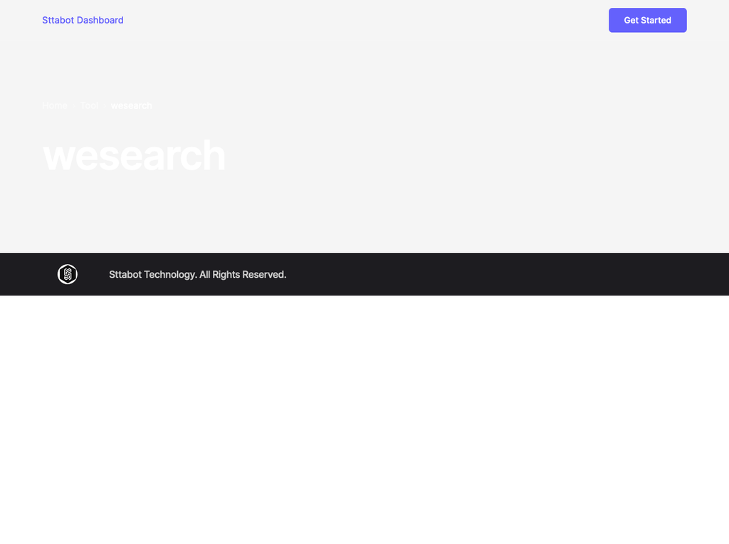Image resolution: width=729 pixels, height=544 pixels.
Task: Activate the purple Get Started action
Action: pyautogui.click(x=647, y=20)
